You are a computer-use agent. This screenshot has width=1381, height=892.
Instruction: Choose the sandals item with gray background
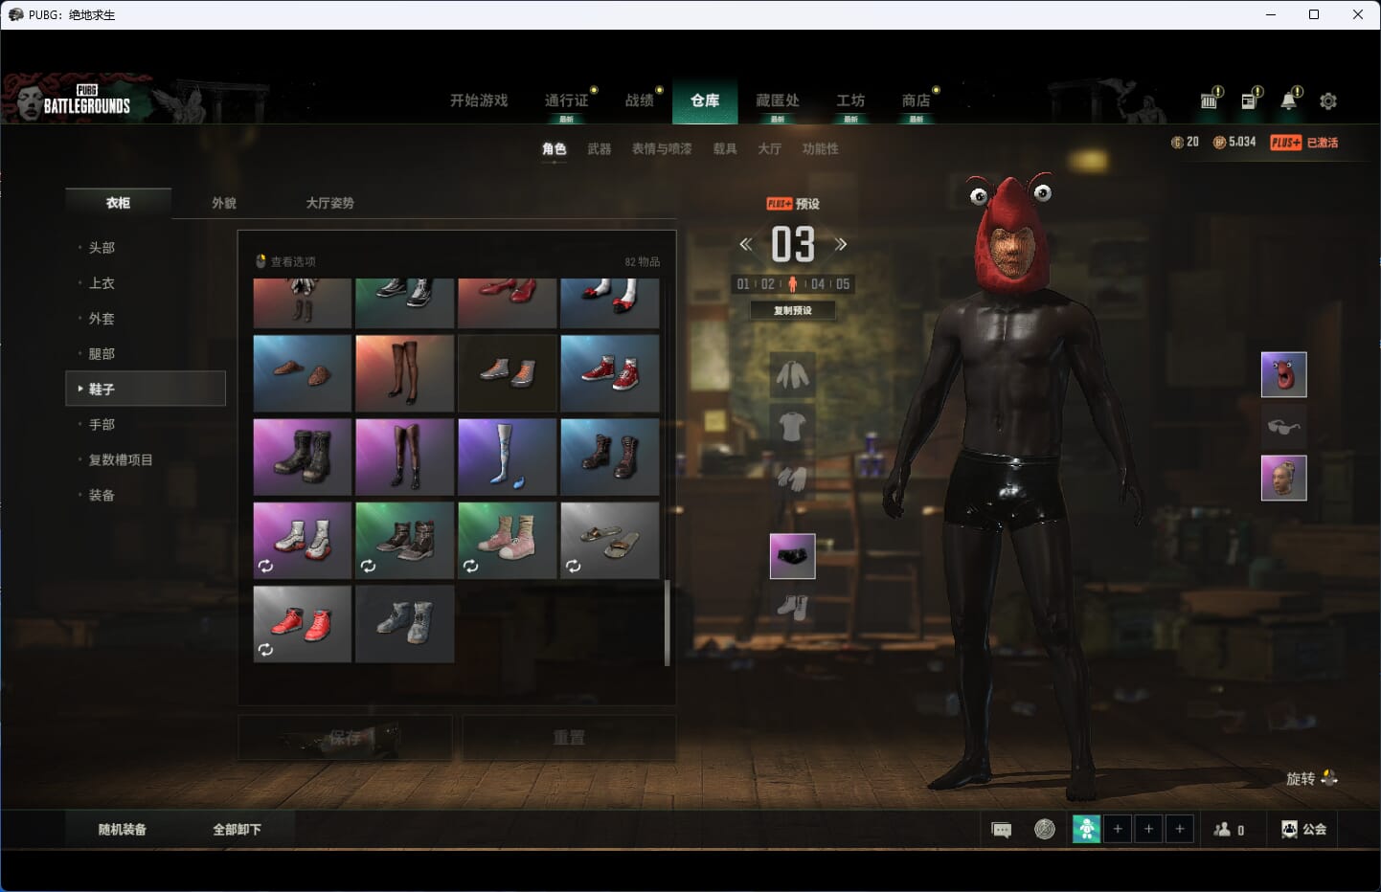[x=609, y=541]
